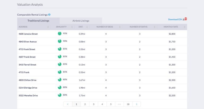Go to page 3 in pagination
The image size is (204, 109).
point(93,104)
